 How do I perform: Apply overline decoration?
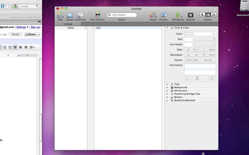coord(204,55)
